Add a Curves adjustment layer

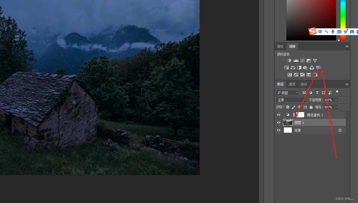pyautogui.click(x=302, y=61)
